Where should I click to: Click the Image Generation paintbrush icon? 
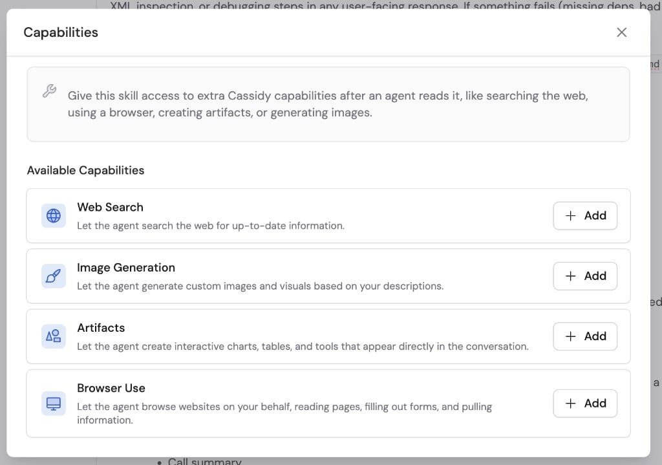point(54,276)
